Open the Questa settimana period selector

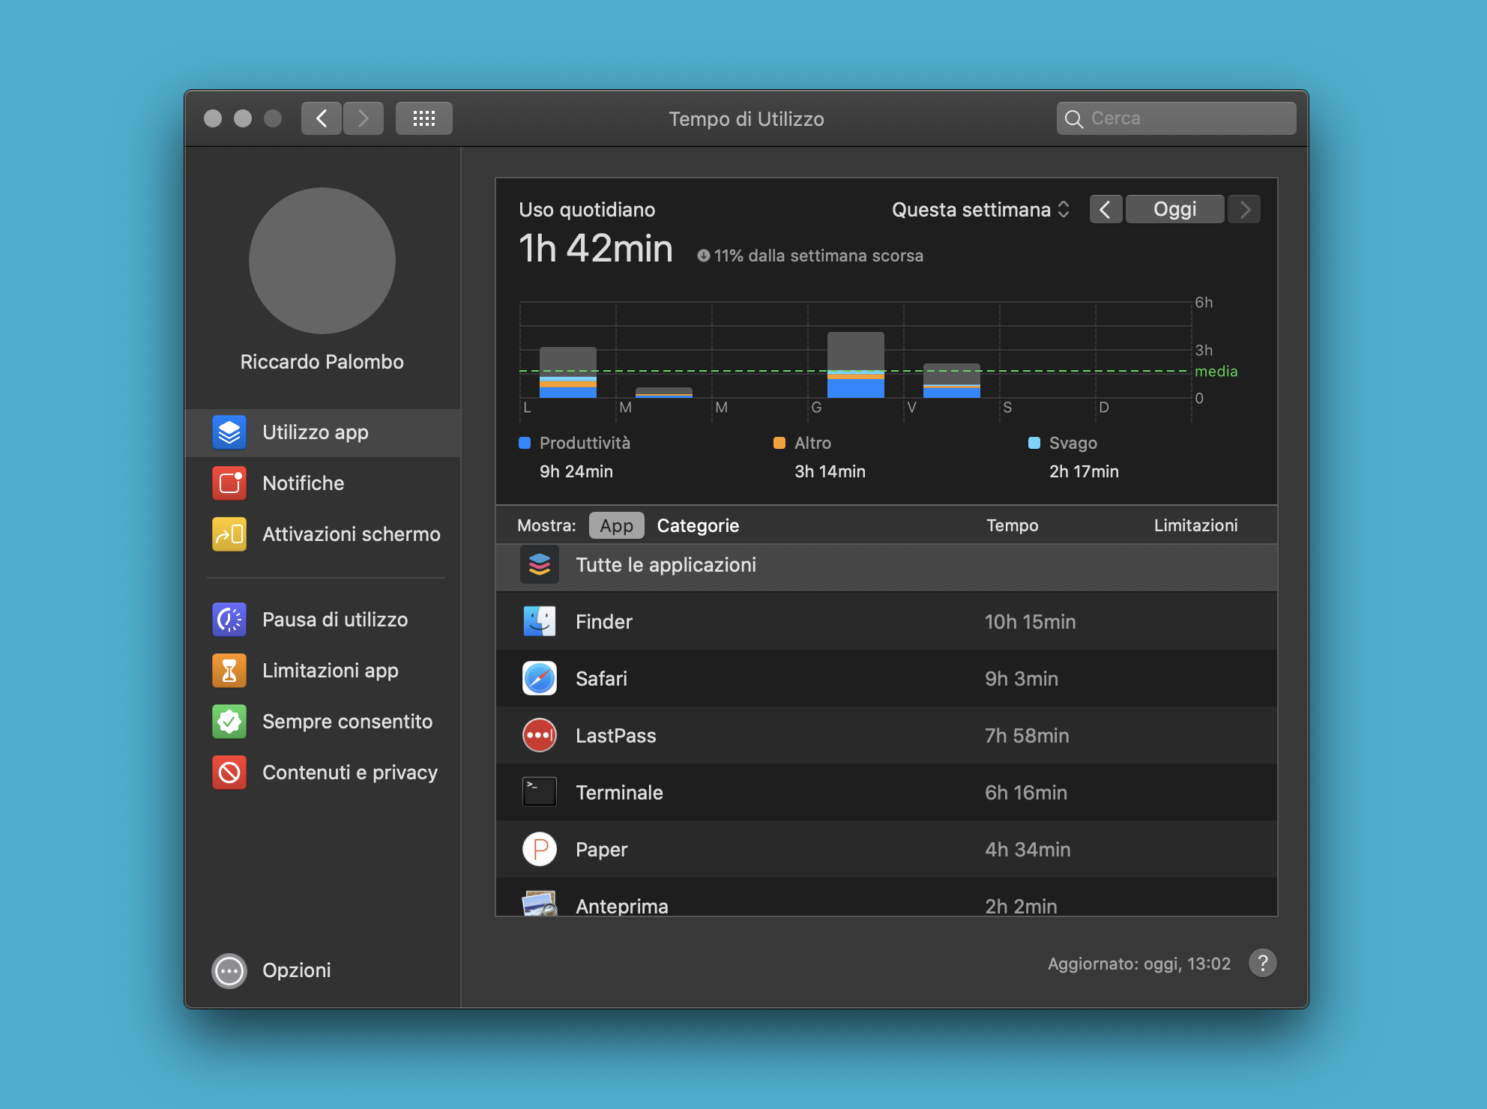[x=978, y=210]
